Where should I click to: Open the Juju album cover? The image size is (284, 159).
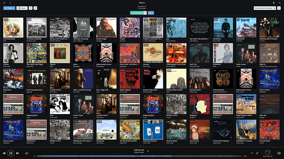tap(177, 27)
